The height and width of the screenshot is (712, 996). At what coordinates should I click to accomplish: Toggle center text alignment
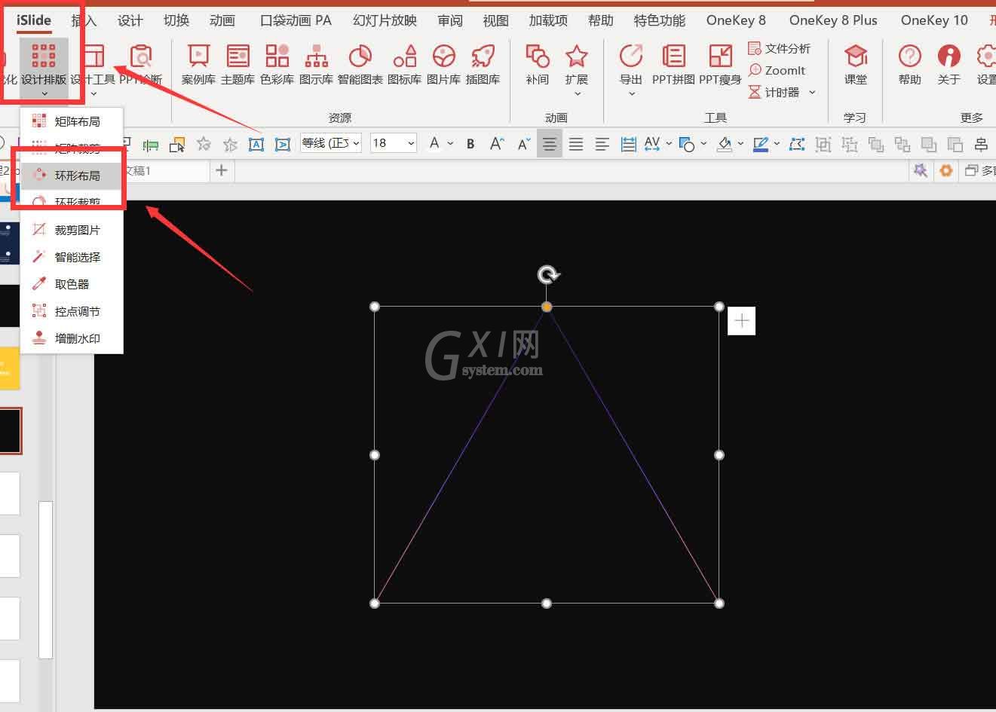tap(550, 143)
